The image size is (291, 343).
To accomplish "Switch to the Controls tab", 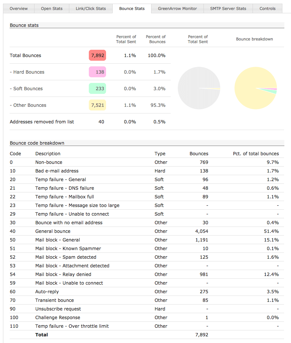I will 267,9.
